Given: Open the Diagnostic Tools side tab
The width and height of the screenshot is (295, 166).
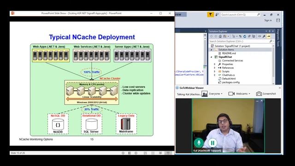Looking at the screenshot, I should (278, 37).
